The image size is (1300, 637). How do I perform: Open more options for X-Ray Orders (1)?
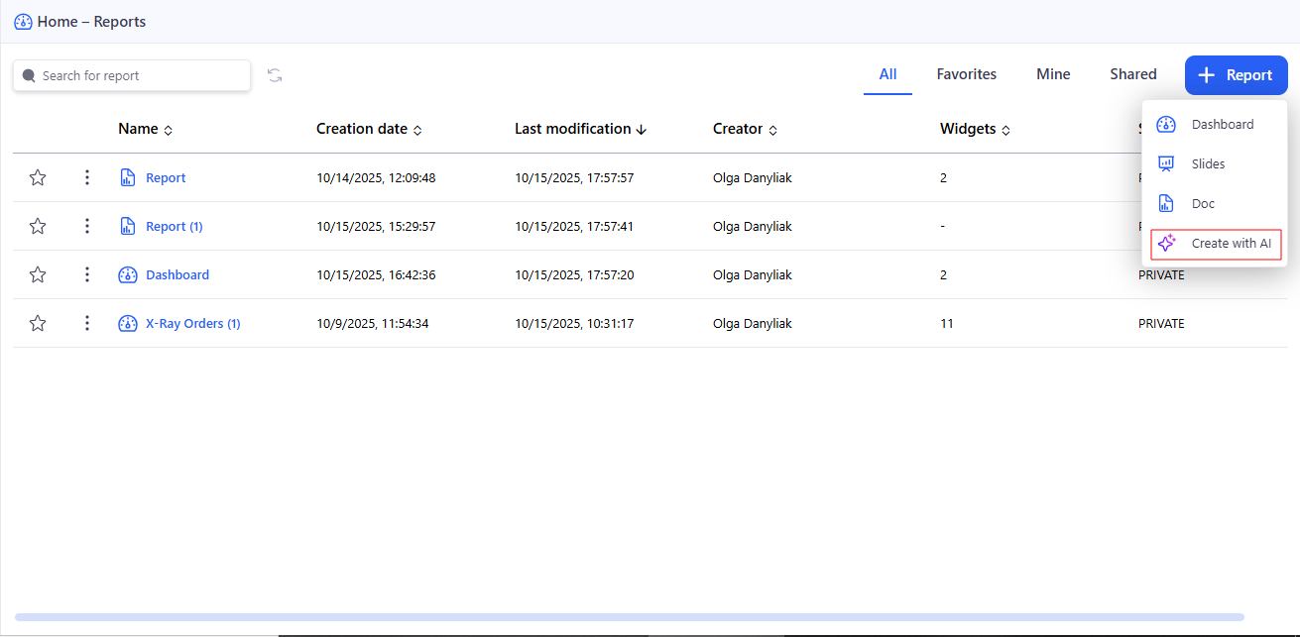tap(87, 323)
